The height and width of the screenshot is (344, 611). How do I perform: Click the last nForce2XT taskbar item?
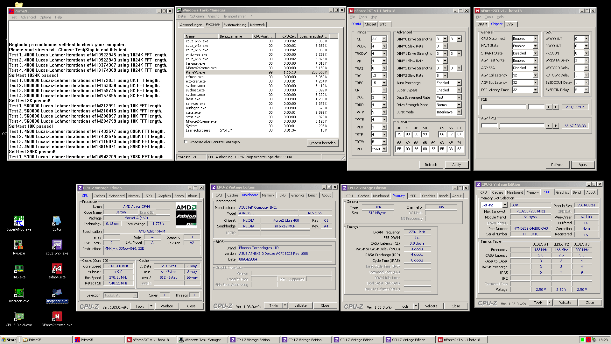point(461,340)
